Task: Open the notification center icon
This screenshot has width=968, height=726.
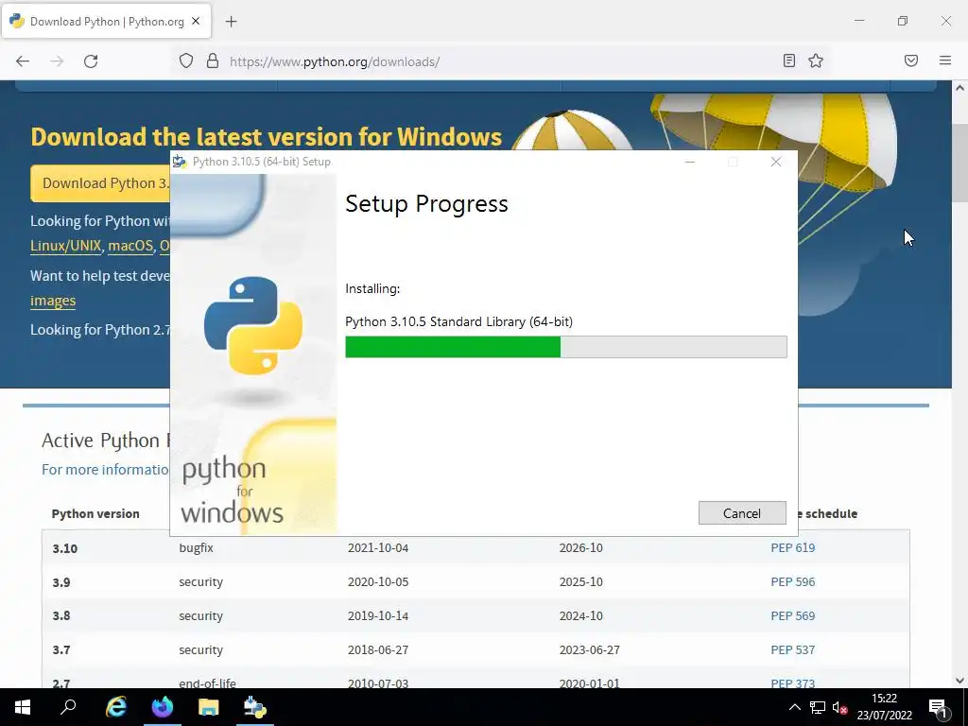Action: point(938,707)
